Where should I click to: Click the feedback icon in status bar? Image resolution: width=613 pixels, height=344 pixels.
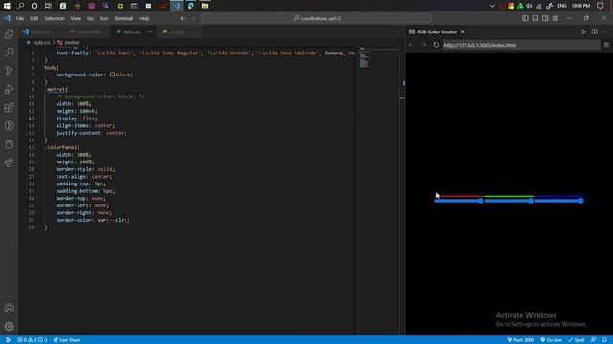[593, 340]
